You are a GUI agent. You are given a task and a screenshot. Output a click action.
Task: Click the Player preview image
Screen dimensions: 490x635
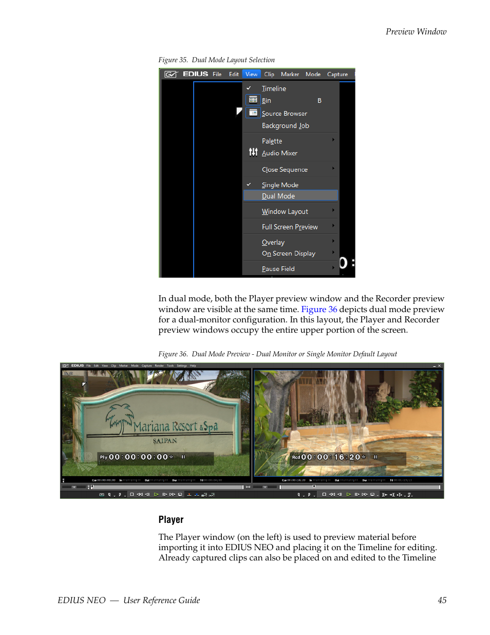(x=156, y=423)
